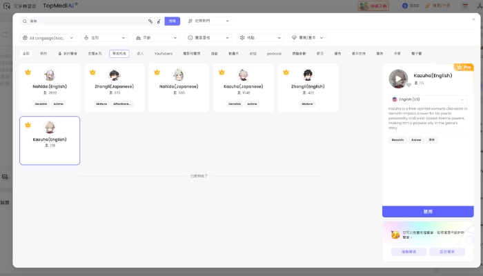Close the voice selection dialog
Viewport: 483px width, 276px height.
coord(474,19)
